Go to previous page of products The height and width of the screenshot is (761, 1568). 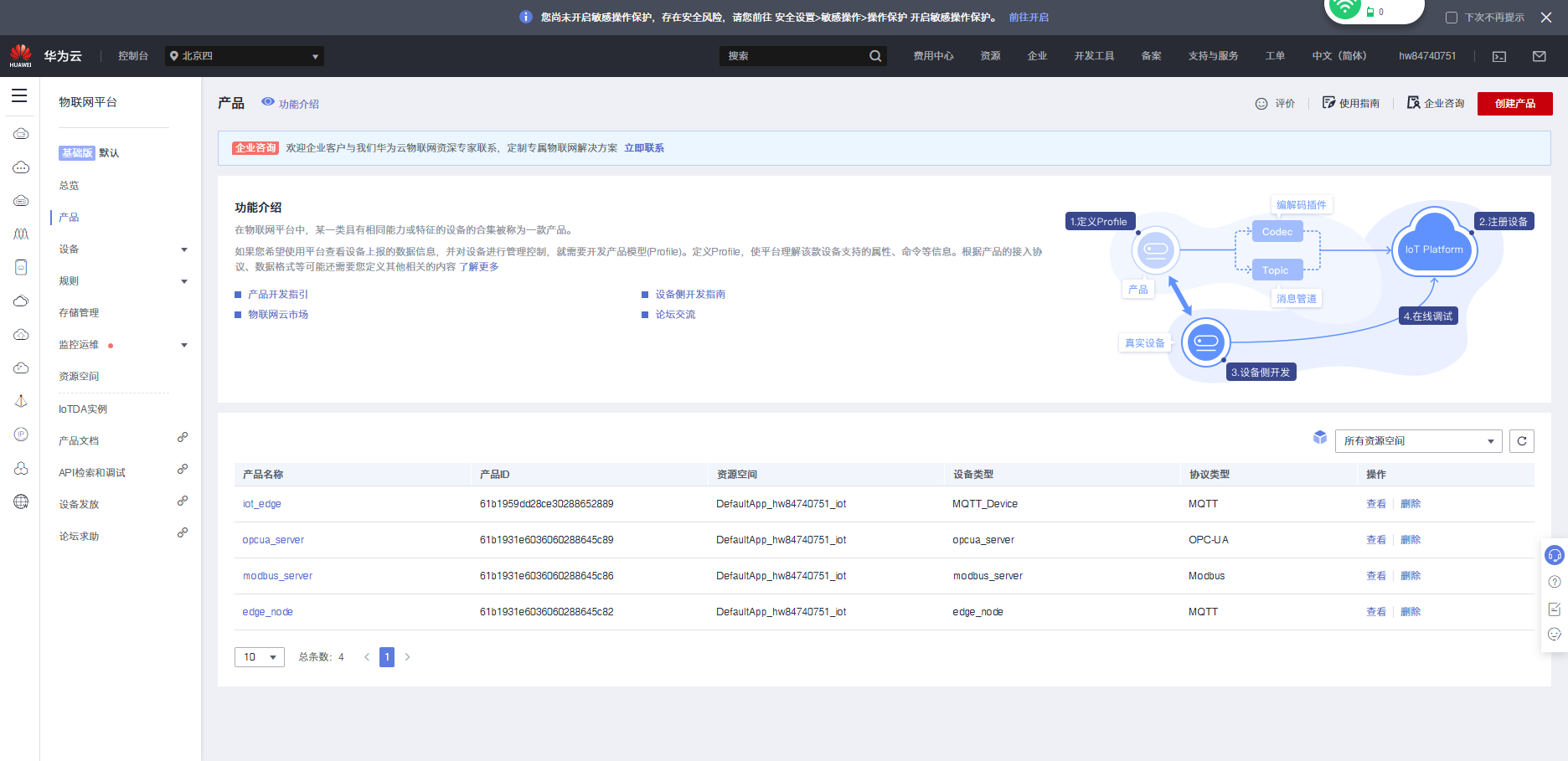pyautogui.click(x=367, y=657)
